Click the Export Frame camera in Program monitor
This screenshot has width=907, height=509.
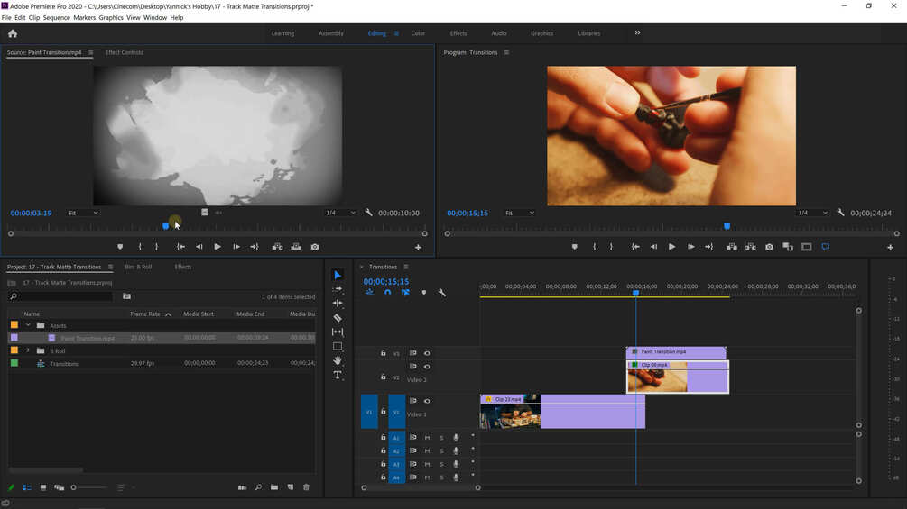click(769, 247)
